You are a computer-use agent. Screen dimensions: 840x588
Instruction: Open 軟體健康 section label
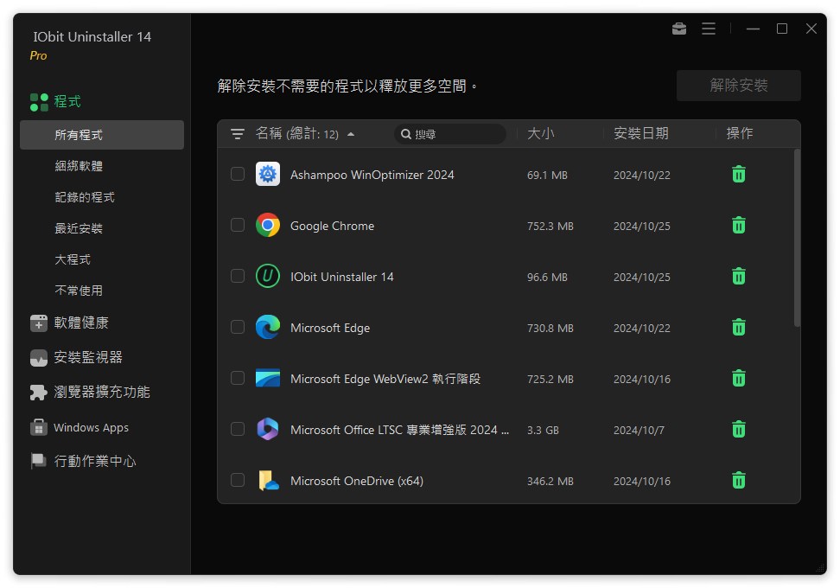pyautogui.click(x=81, y=323)
